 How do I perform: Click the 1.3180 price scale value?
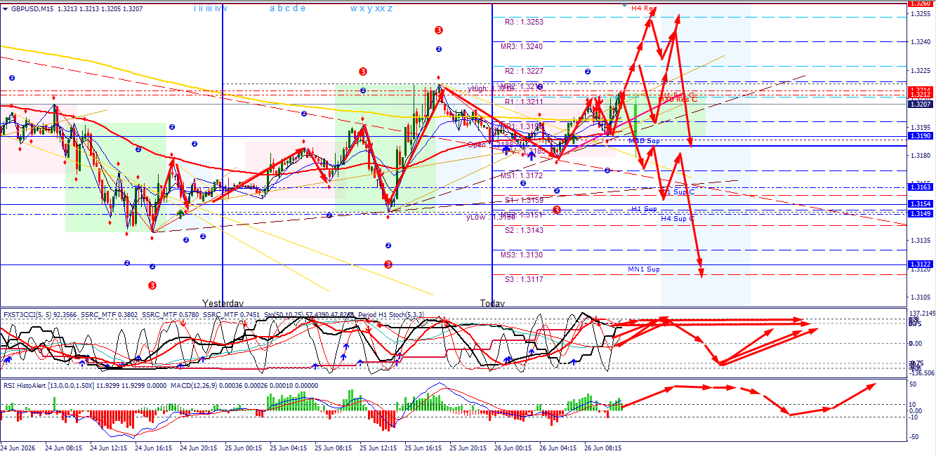coord(921,156)
